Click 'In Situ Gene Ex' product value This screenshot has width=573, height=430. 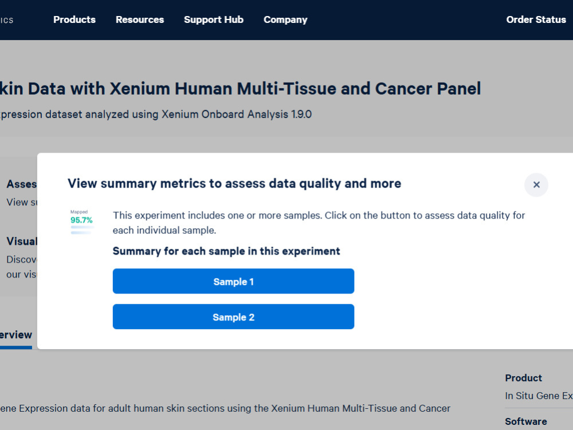[539, 396]
